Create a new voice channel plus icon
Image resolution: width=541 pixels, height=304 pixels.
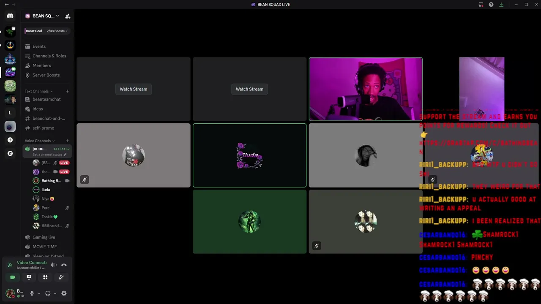pos(67,141)
